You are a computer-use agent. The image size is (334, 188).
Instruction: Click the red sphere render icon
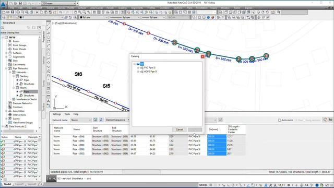tap(212, 17)
